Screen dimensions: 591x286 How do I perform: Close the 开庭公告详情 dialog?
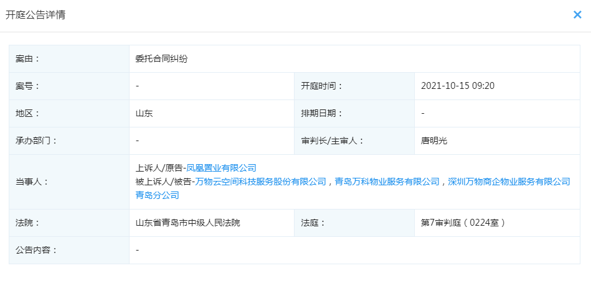(x=577, y=15)
